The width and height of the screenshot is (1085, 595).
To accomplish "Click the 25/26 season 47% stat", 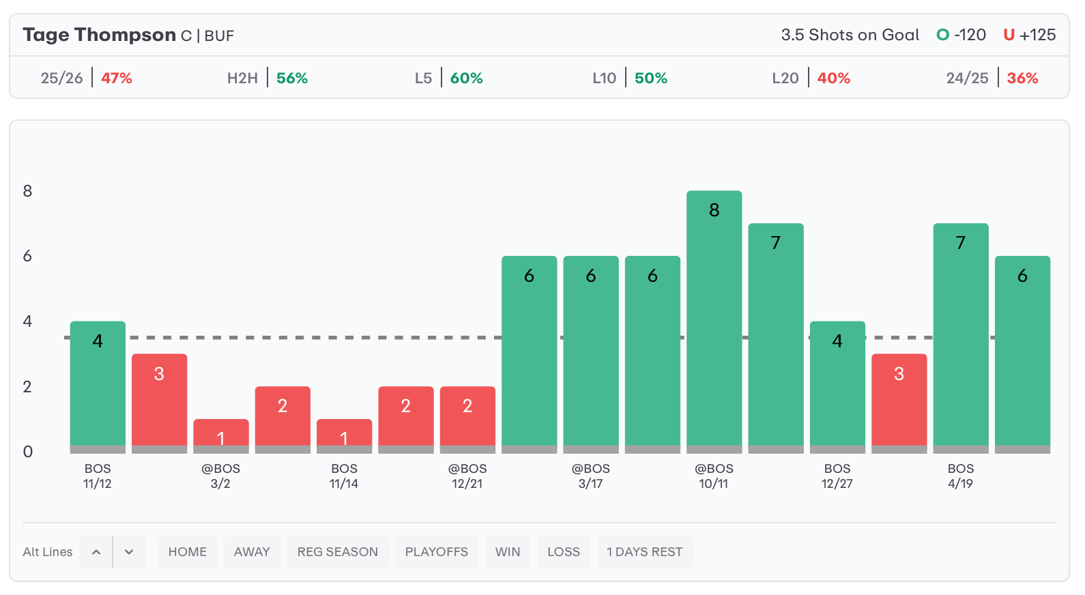I will point(86,78).
